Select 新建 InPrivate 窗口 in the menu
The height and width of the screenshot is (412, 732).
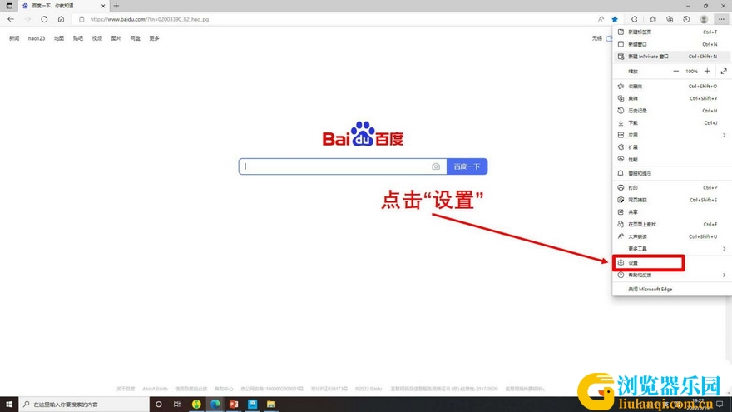(x=672, y=56)
